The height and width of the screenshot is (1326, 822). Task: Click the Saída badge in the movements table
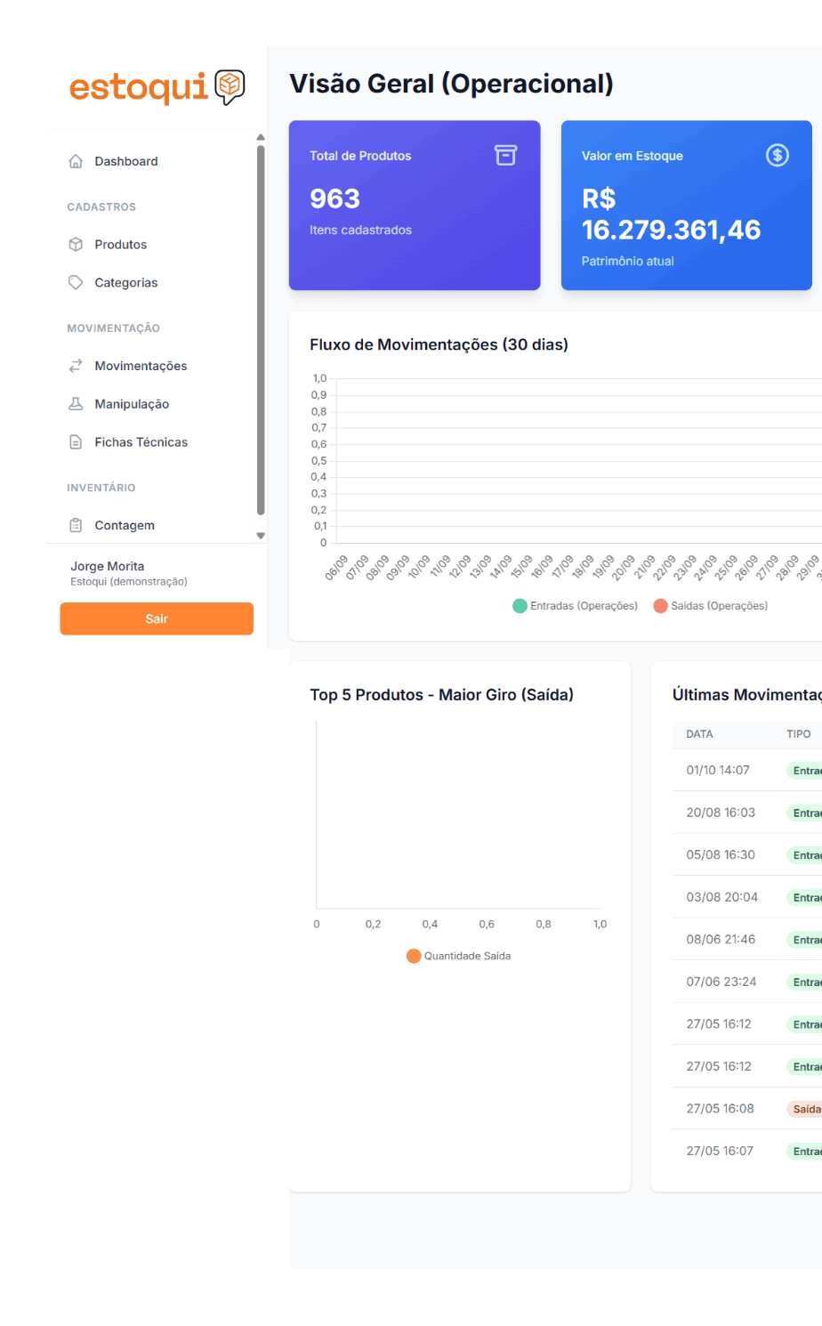click(x=805, y=1109)
